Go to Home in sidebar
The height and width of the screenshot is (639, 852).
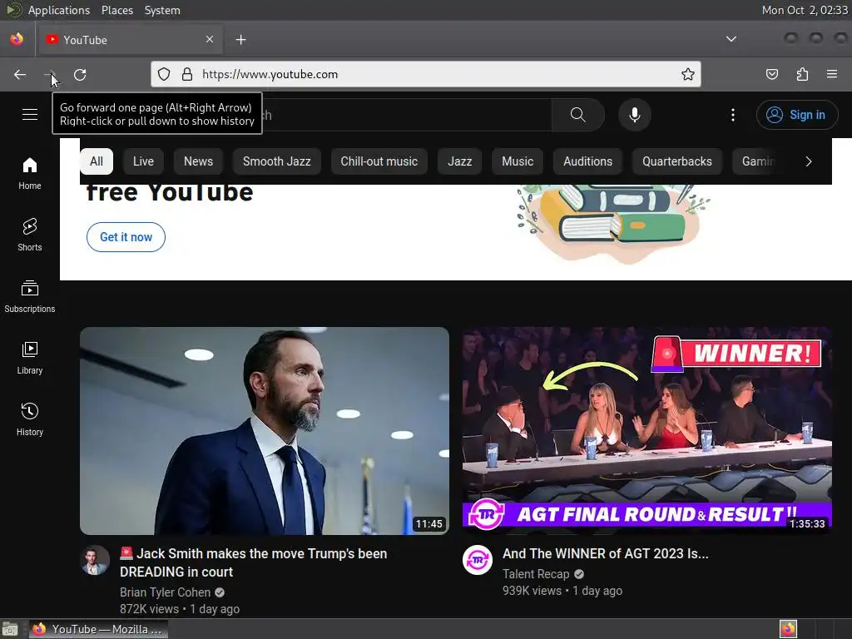coord(30,173)
